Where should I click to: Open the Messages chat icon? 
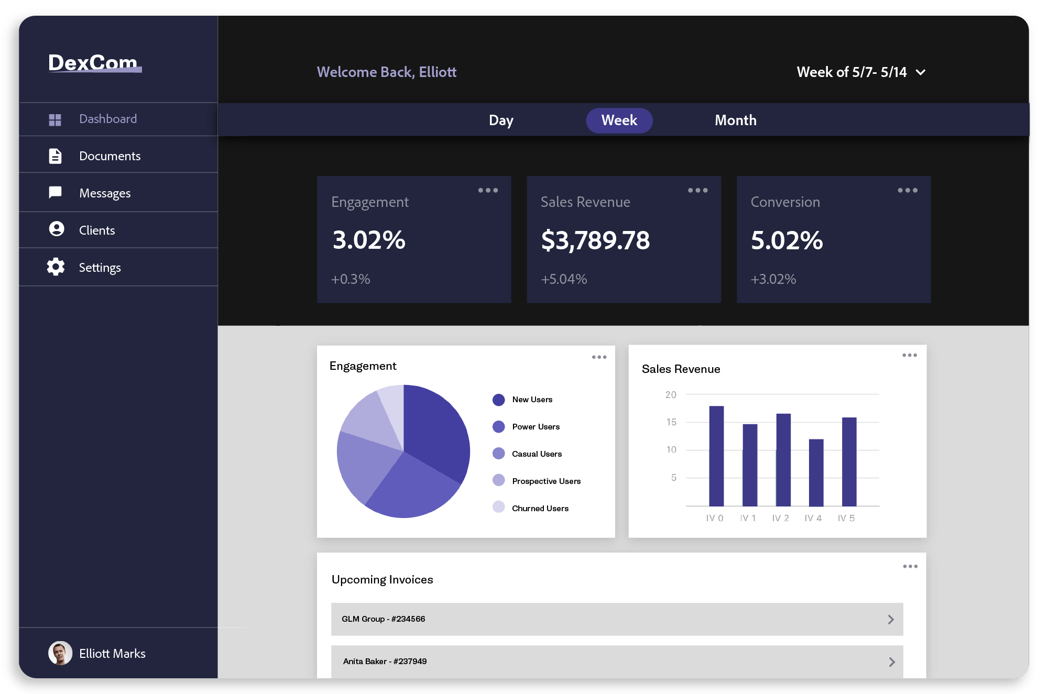click(x=55, y=192)
